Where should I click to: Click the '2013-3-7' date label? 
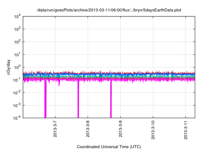[55, 129]
